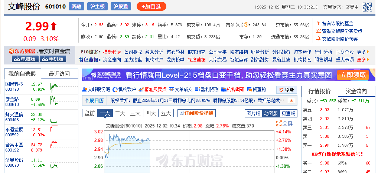
Task: Click the 两融 tag
Action: (76, 7)
